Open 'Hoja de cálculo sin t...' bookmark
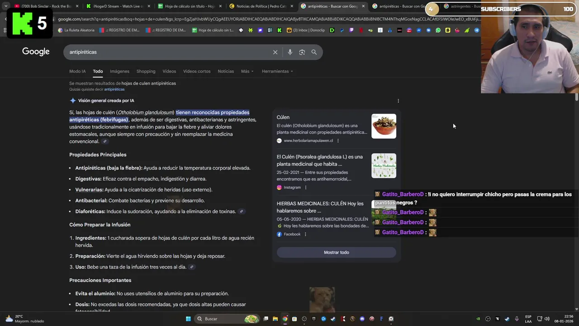This screenshot has height=326, width=579. [x=213, y=30]
